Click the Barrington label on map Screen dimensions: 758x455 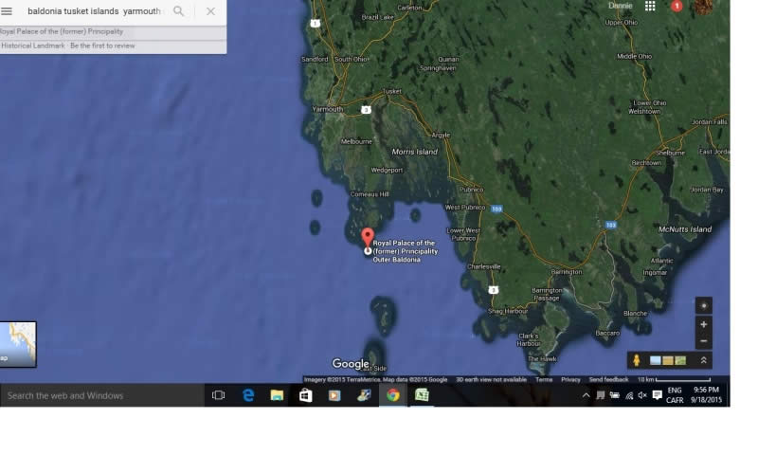pos(567,272)
